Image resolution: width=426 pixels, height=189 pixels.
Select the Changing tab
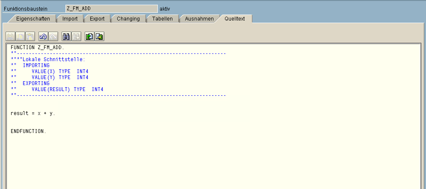(128, 19)
